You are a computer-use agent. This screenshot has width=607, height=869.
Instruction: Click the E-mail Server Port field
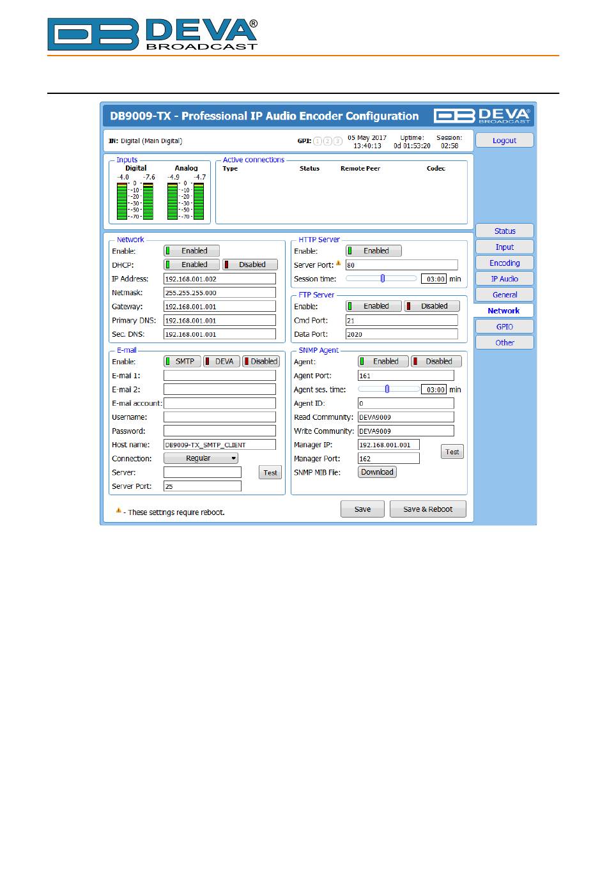pos(203,486)
